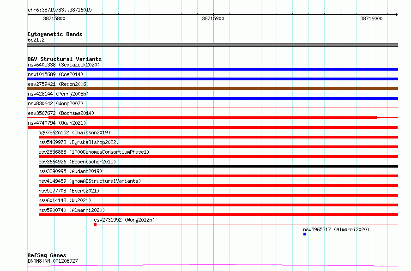Select the red bar under nsv4149459

[218, 186]
